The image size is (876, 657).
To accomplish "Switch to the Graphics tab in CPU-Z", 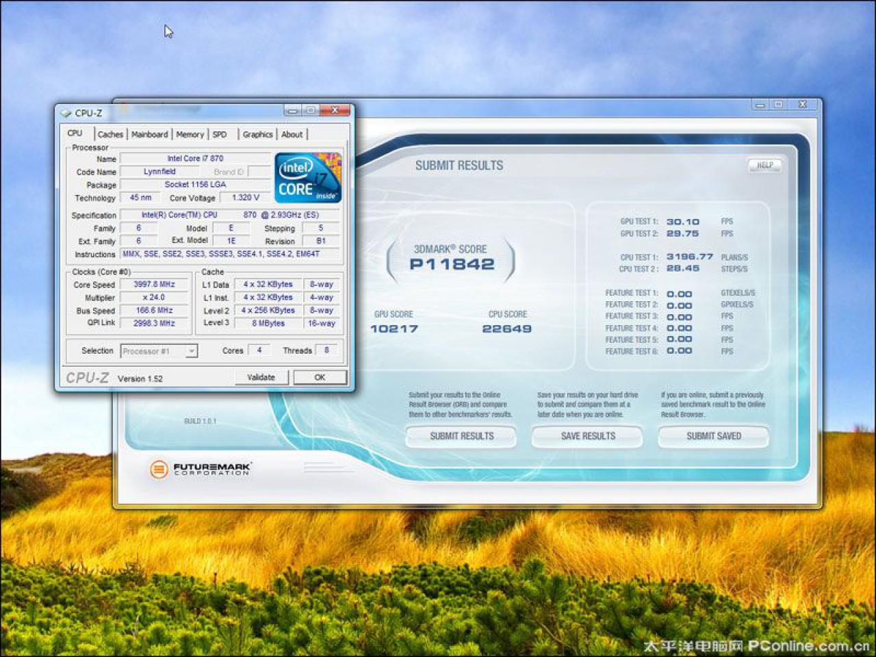I will point(257,135).
